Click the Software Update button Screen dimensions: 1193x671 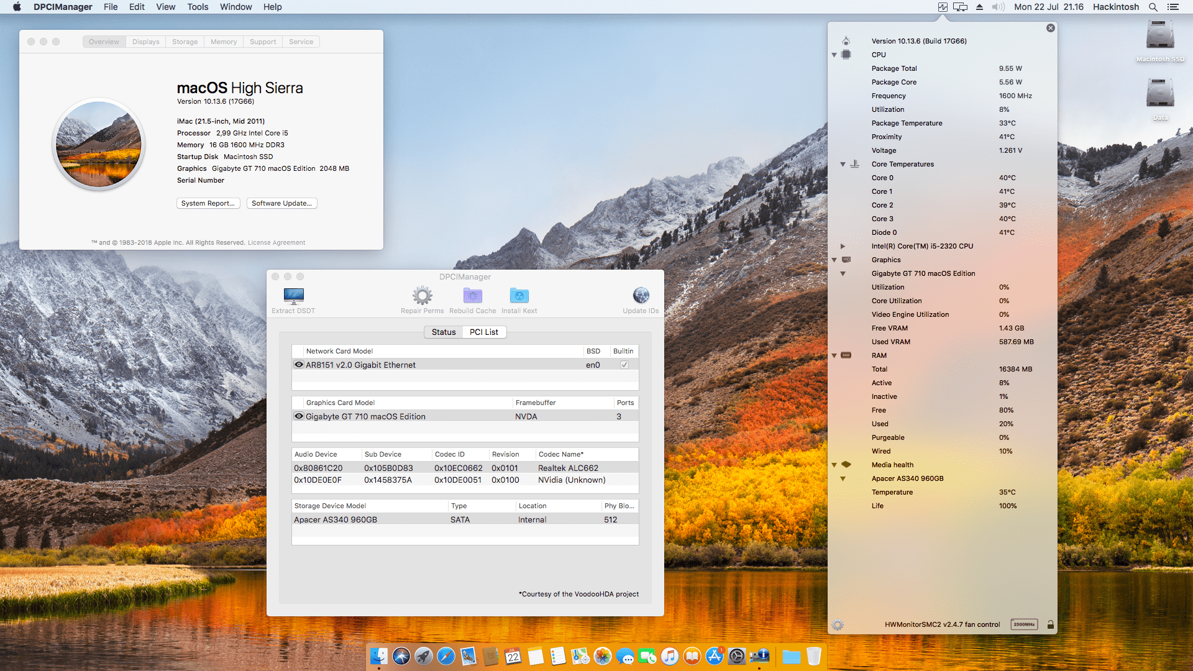click(281, 203)
